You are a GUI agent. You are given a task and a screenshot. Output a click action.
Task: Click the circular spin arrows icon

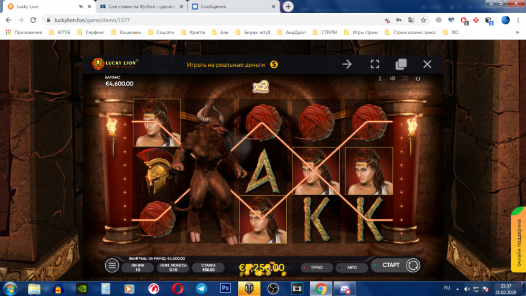413,266
